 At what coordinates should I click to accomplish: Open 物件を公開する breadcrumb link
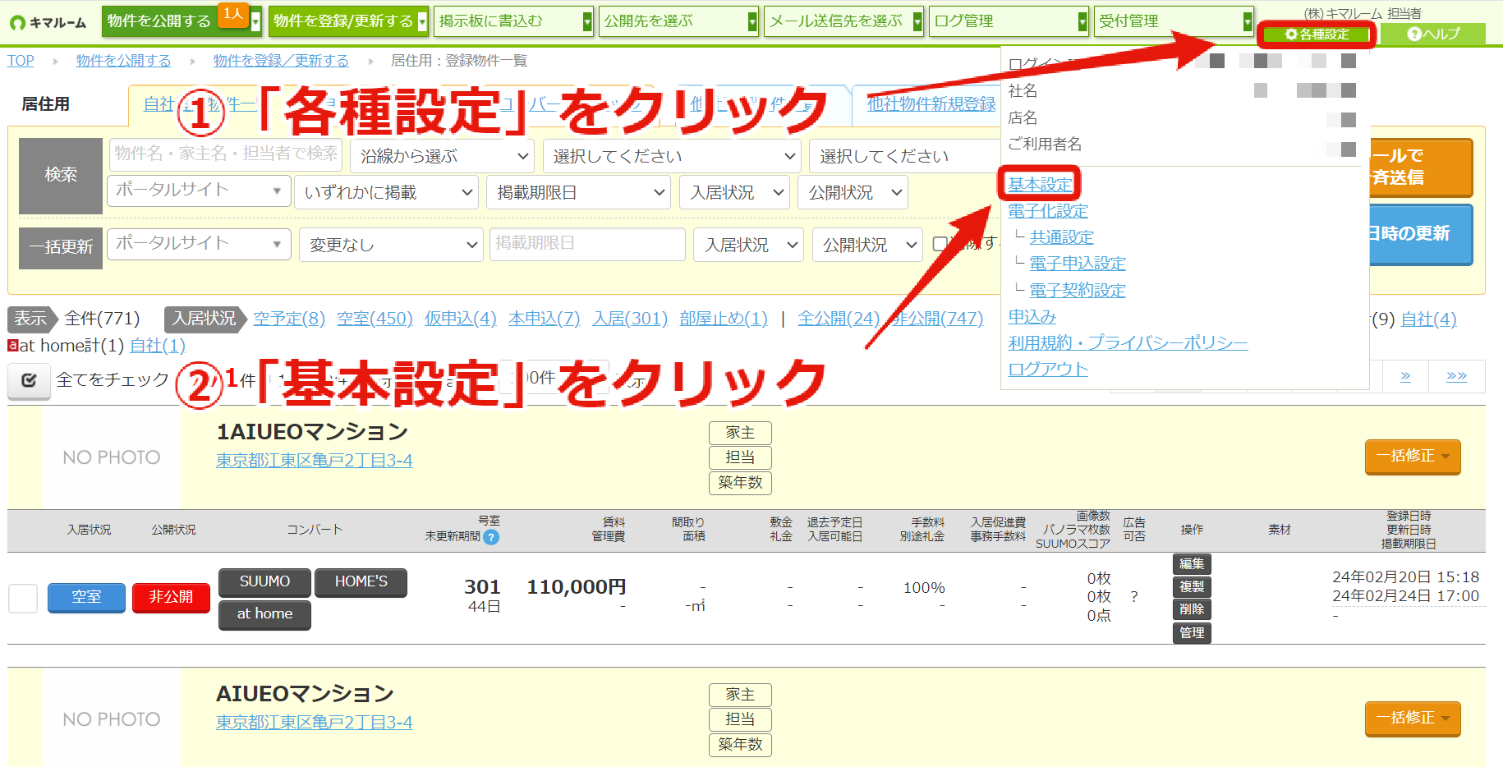click(x=123, y=61)
